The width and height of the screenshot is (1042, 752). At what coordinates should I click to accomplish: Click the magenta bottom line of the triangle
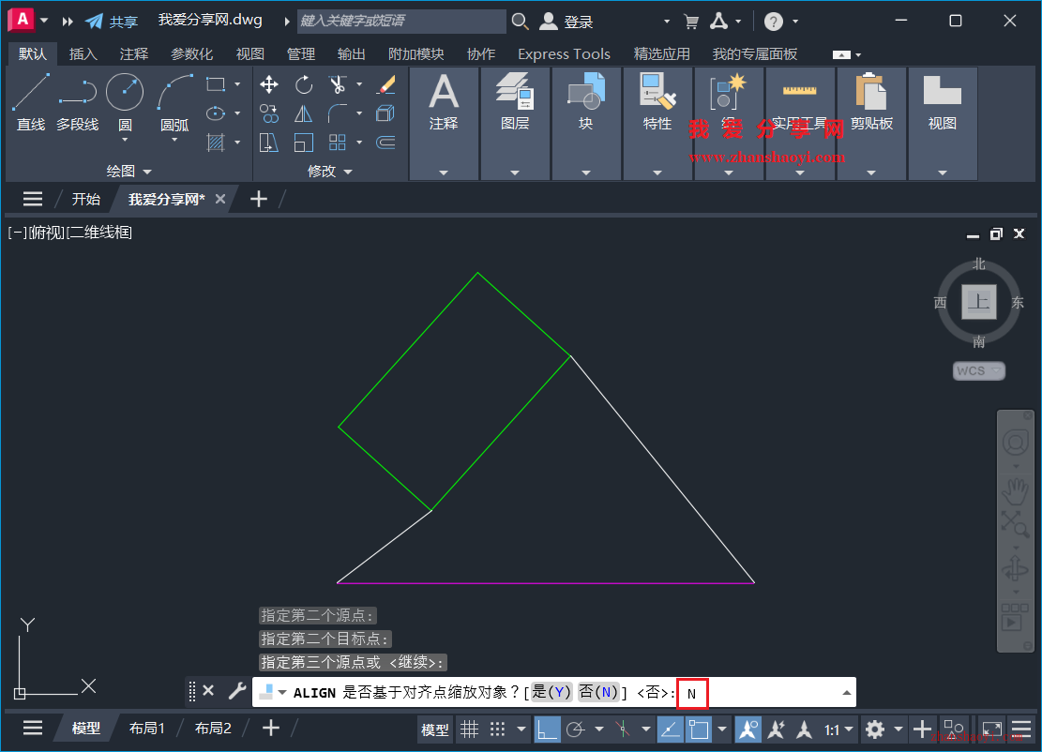pos(544,581)
